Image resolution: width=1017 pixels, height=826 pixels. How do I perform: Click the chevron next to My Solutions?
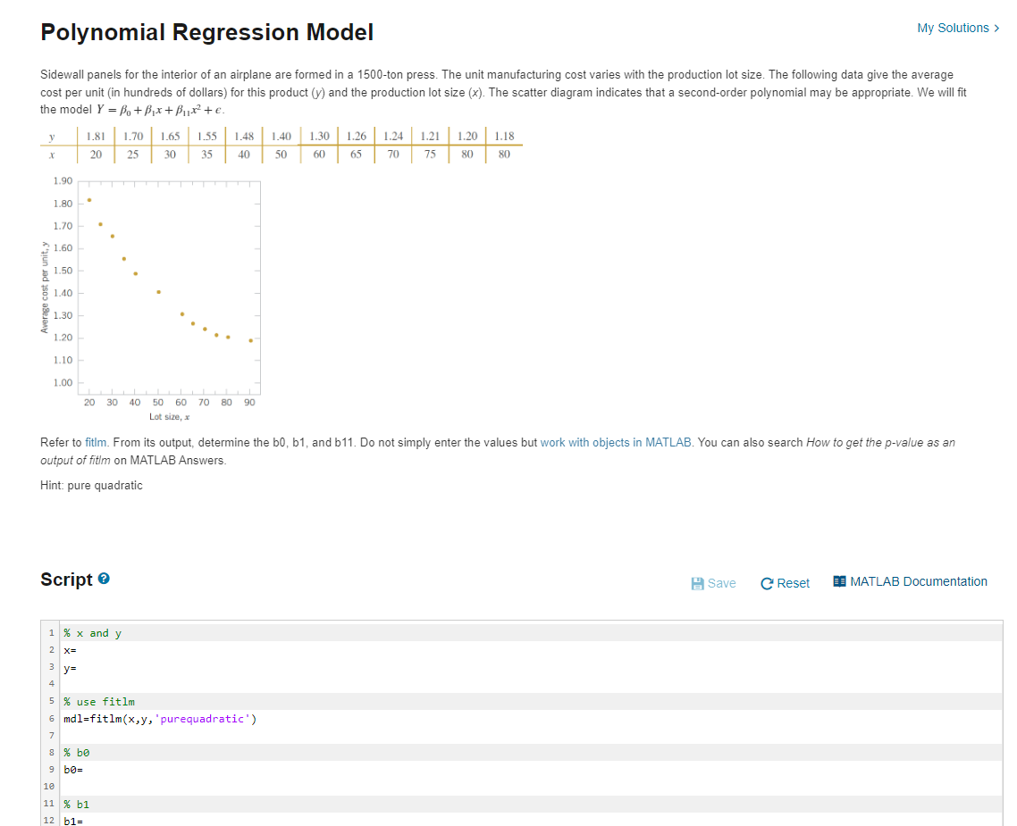[996, 28]
